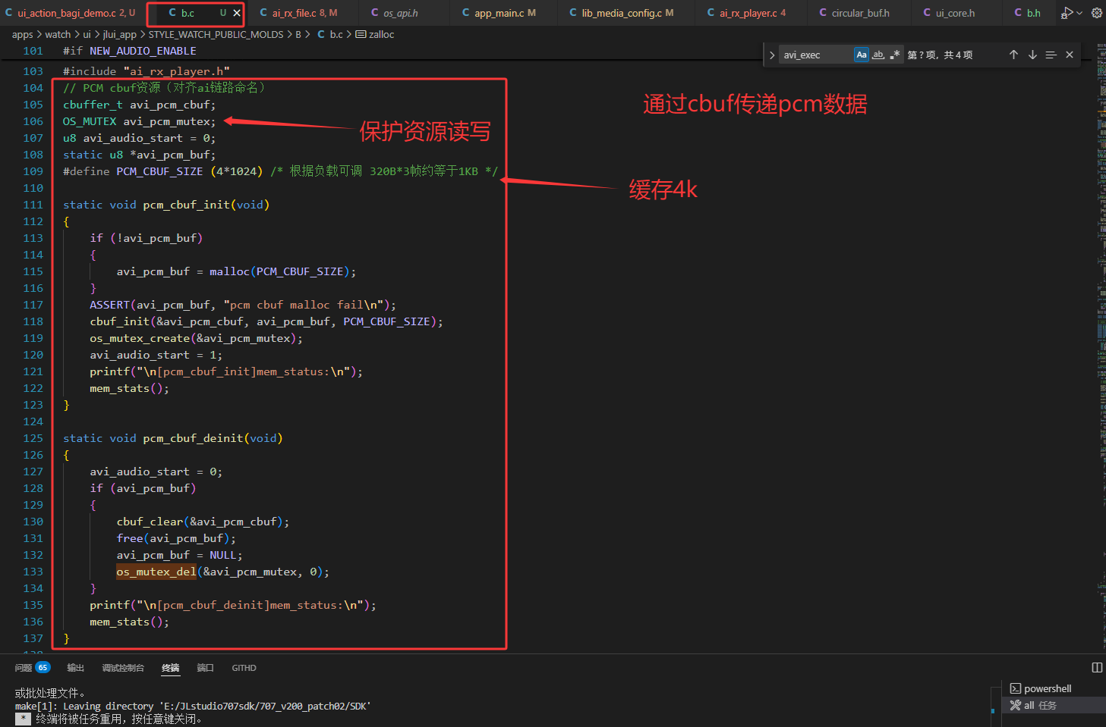Click os_mutex_del highlighted text

156,572
